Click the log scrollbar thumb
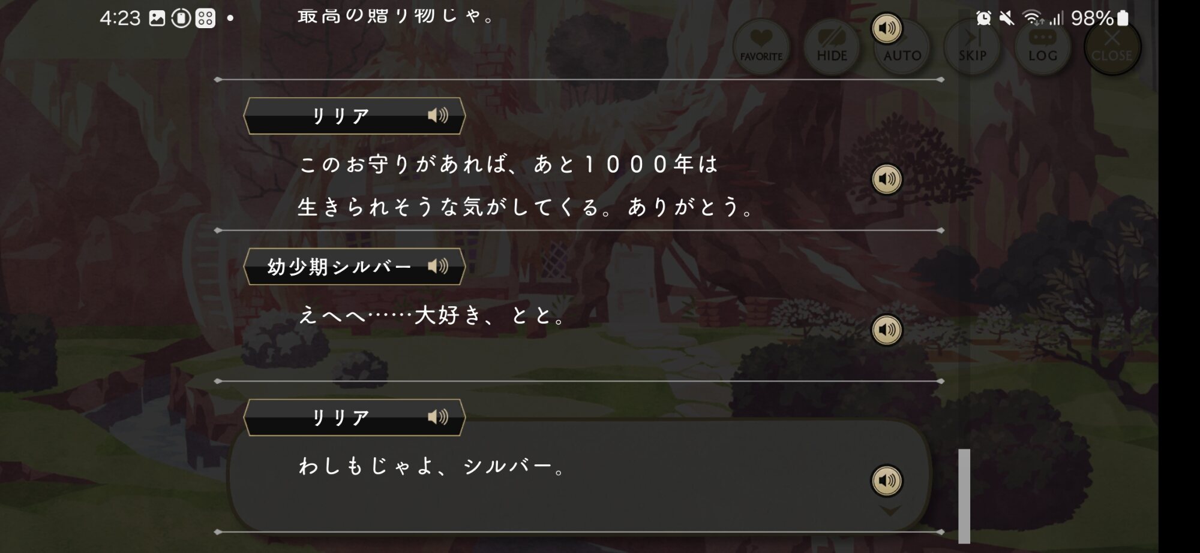The height and width of the screenshot is (553, 1200). [x=964, y=495]
